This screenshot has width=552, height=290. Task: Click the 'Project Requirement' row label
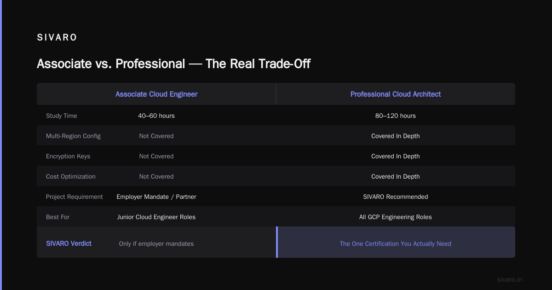(75, 197)
